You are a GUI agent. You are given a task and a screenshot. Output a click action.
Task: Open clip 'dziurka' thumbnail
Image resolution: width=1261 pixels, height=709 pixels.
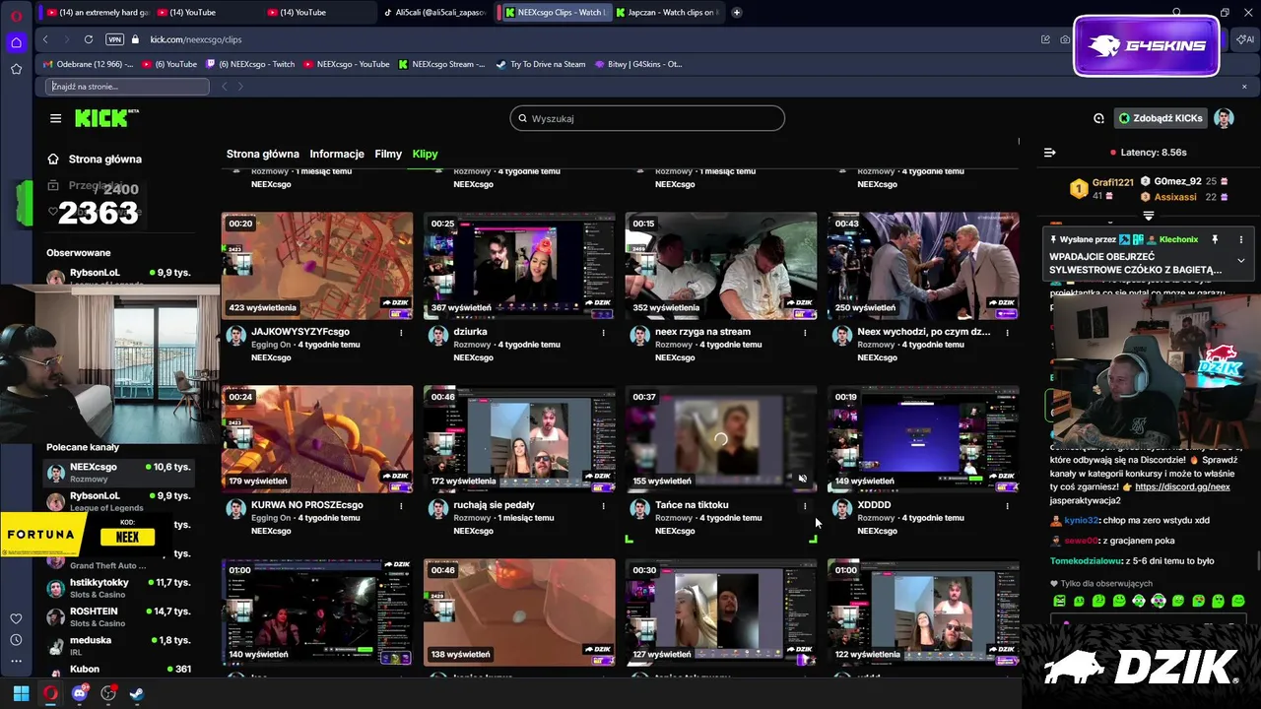pos(519,266)
